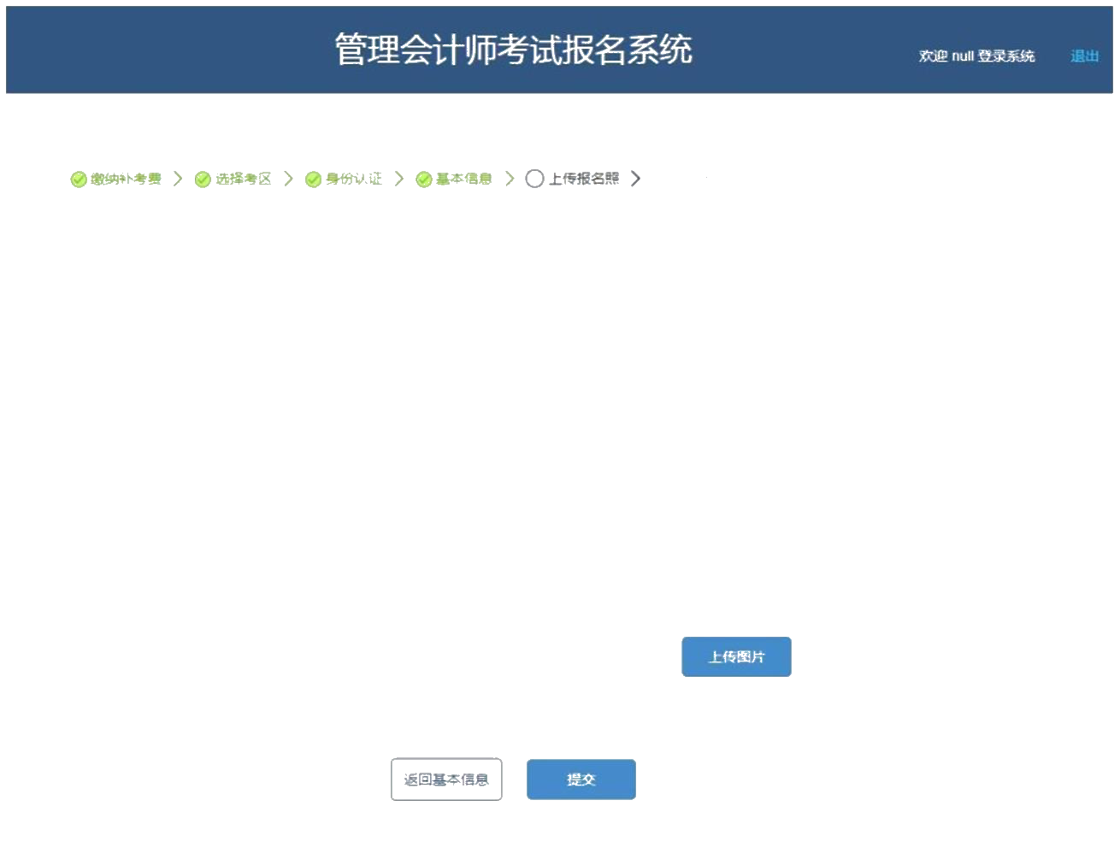Click empty circle icon beside 上传报名照

(534, 179)
